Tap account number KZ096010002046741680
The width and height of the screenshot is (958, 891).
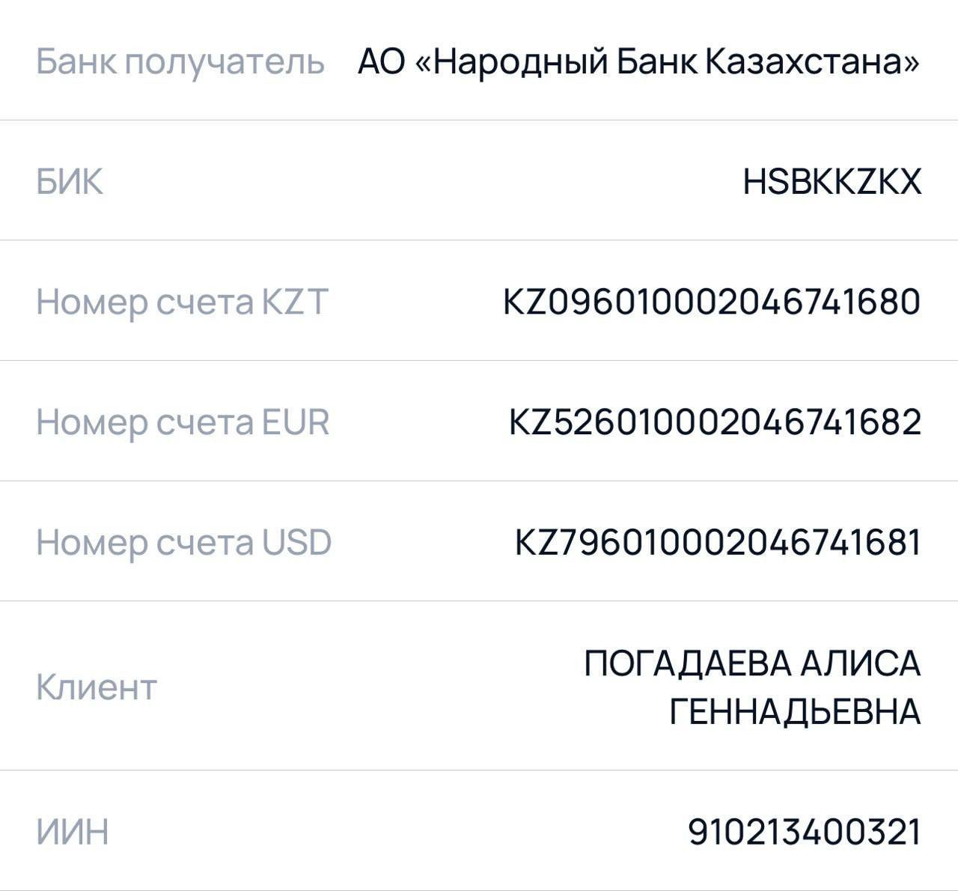tap(712, 302)
